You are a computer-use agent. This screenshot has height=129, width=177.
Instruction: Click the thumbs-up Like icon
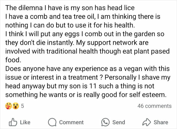13,122
